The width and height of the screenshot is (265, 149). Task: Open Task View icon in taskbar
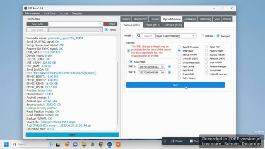click(58, 144)
